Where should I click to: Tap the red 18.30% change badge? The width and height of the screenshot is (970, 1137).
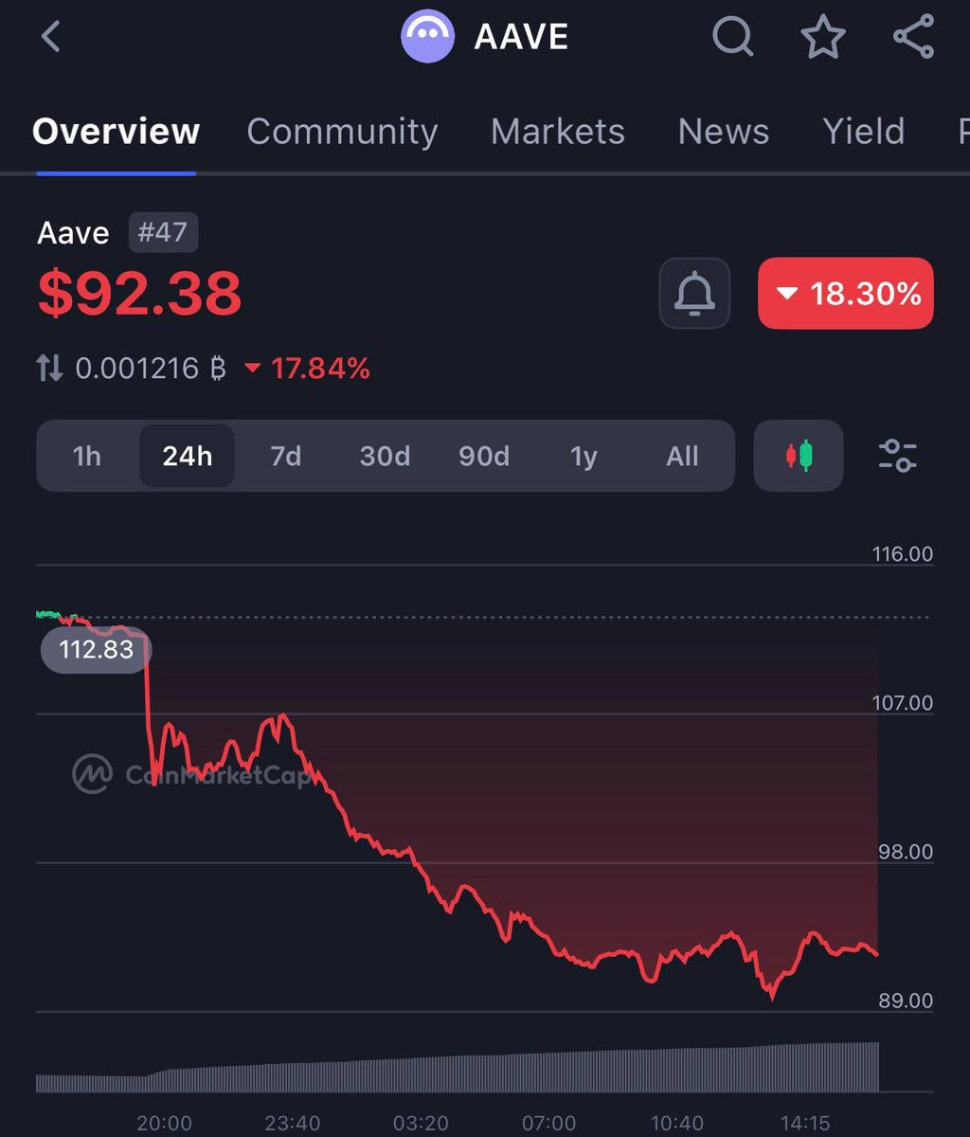[846, 294]
